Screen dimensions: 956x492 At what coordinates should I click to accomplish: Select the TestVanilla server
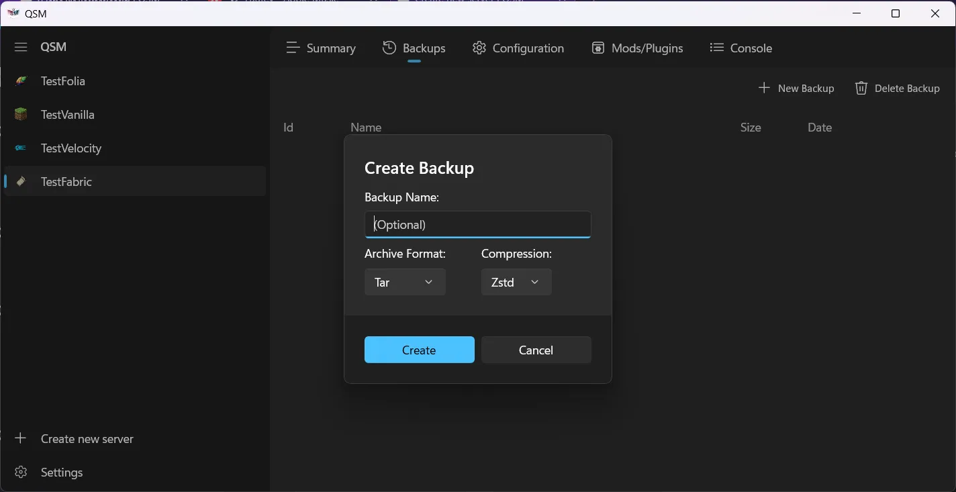point(135,115)
